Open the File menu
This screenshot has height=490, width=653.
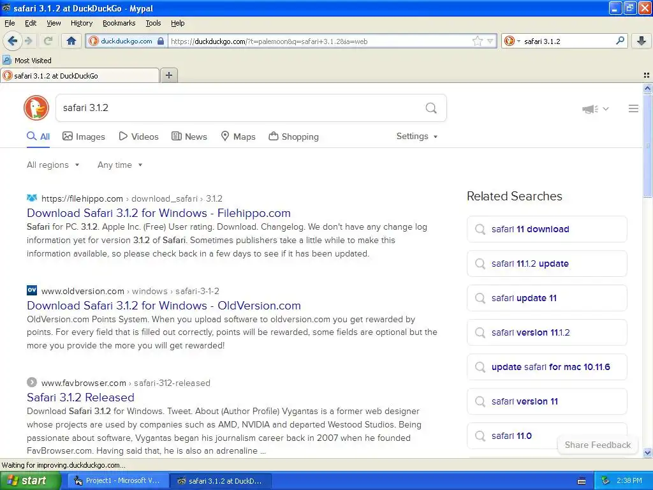tap(10, 23)
